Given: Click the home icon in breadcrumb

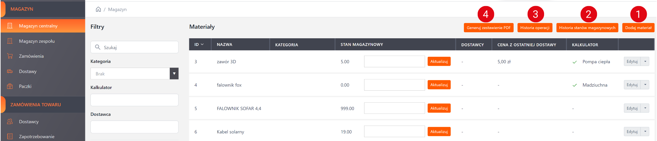Looking at the screenshot, I should pyautogui.click(x=98, y=9).
